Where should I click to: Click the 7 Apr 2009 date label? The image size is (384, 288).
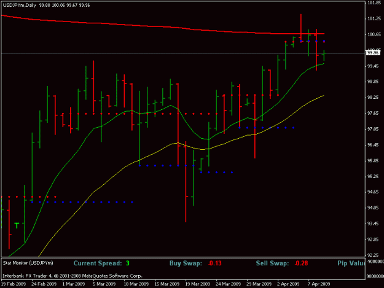[319, 284]
